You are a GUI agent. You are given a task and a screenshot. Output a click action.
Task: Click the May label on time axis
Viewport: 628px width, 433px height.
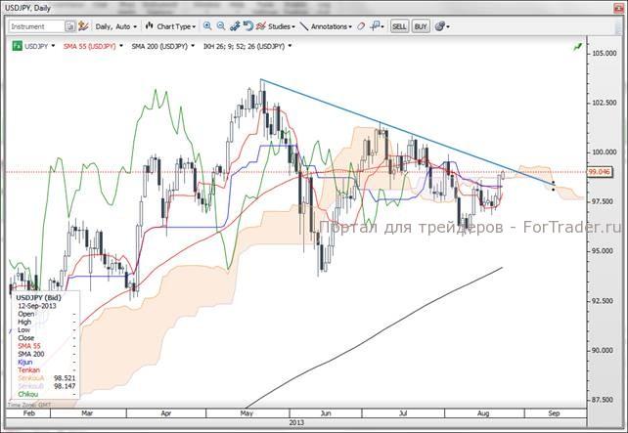(x=247, y=413)
